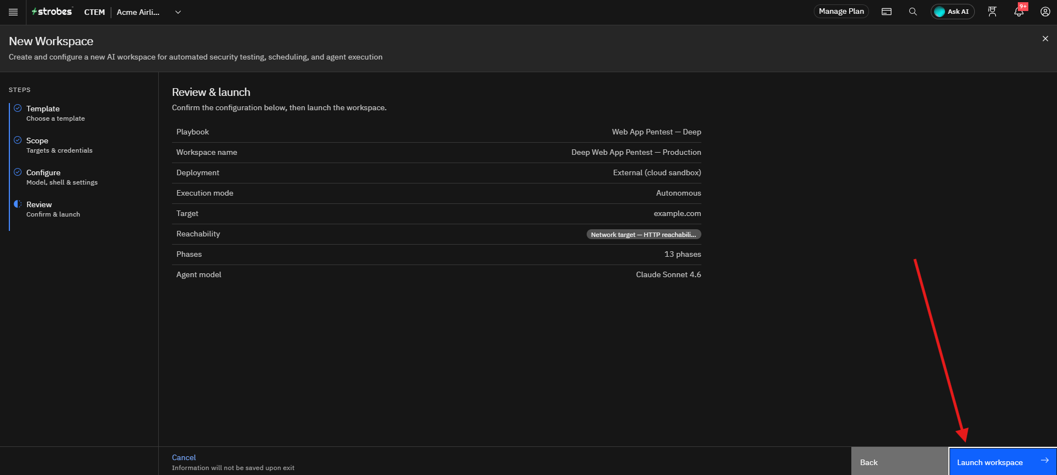The height and width of the screenshot is (475, 1057).
Task: Click the 'Claude Sonnet 4.6' value
Action: [668, 274]
